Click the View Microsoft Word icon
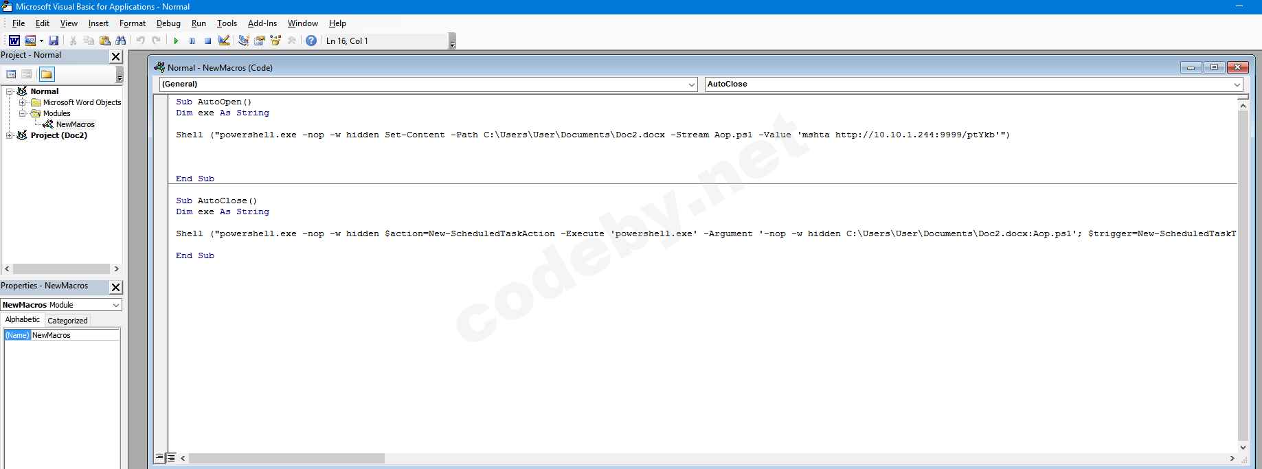Viewport: 1262px width, 469px height. (14, 41)
